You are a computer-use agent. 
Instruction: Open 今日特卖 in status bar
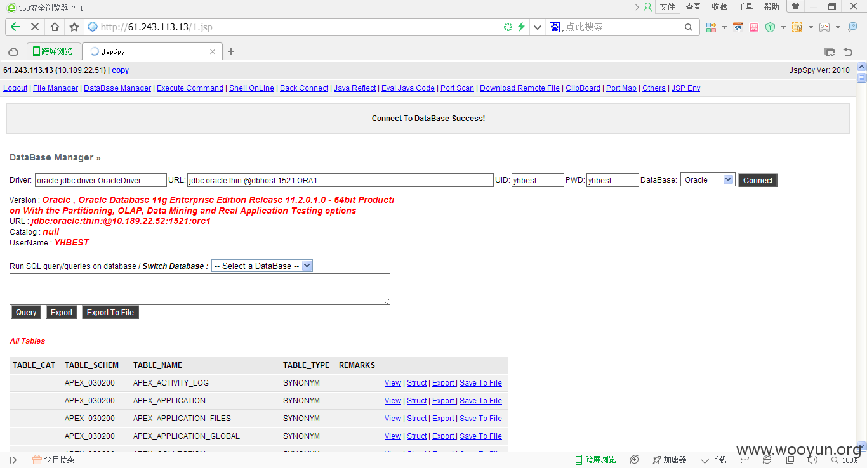(x=53, y=460)
